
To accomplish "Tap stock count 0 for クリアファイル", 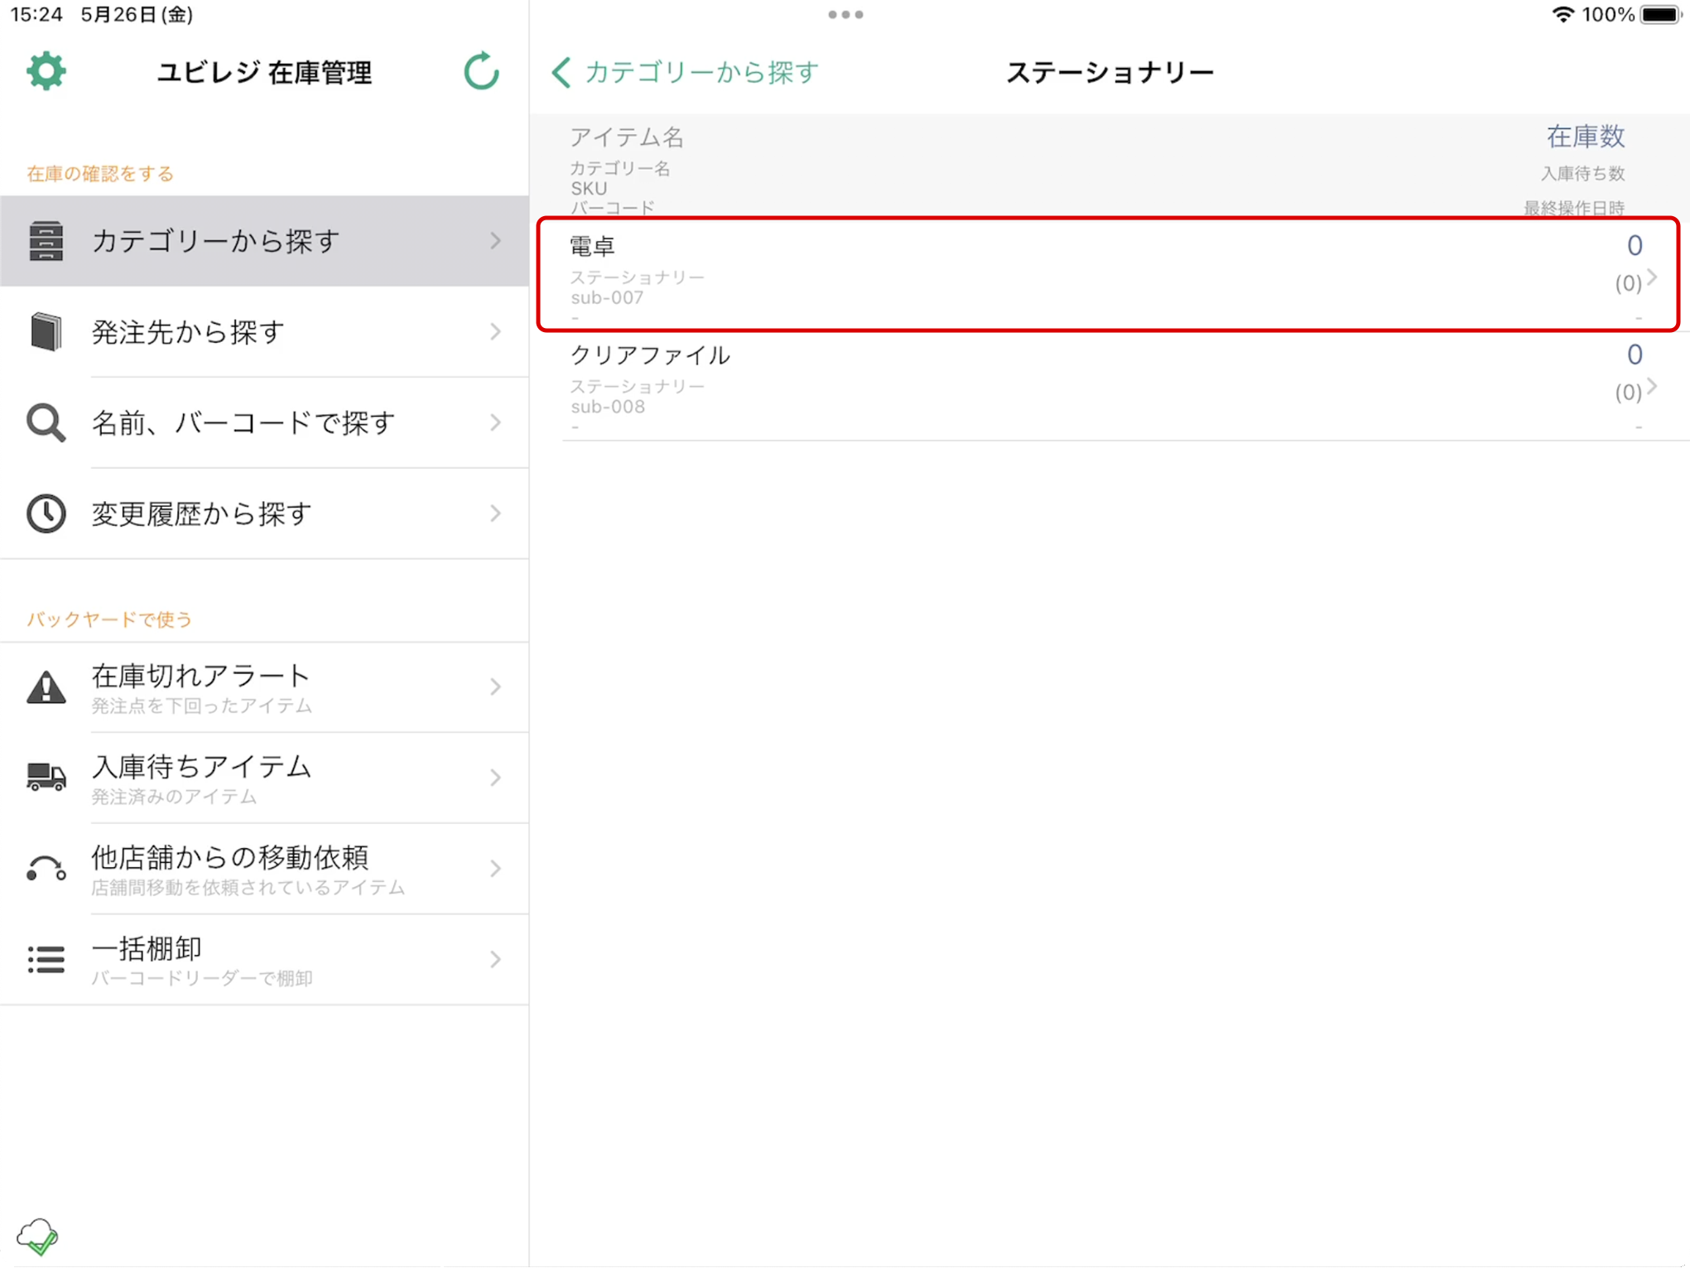I will (1635, 354).
